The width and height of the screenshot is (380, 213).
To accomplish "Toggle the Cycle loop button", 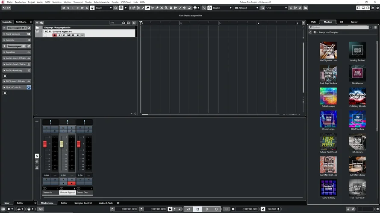I will pos(189,209).
